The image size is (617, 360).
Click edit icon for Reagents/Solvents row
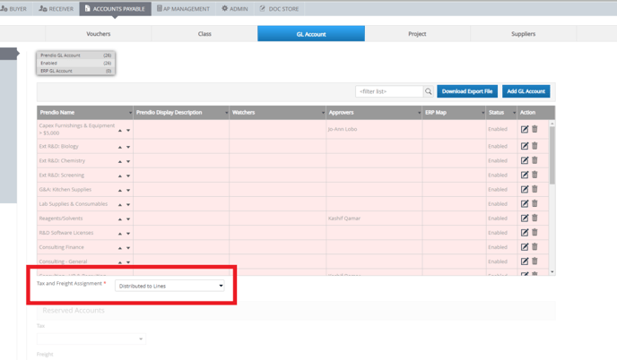[x=525, y=218]
